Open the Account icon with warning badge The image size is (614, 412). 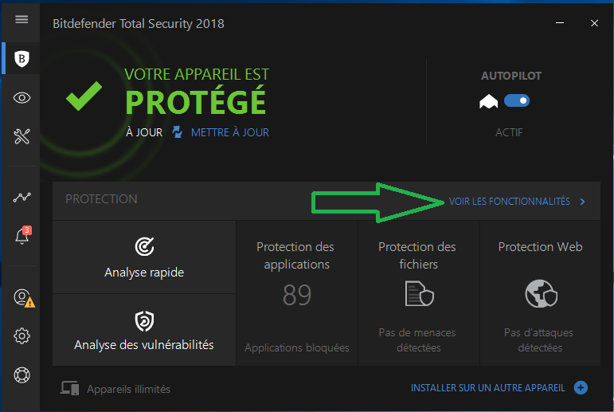point(24,298)
